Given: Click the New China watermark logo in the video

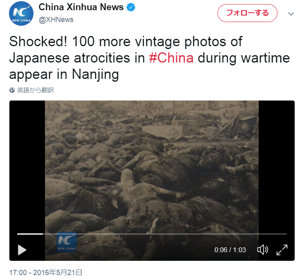Looking at the screenshot, I should pyautogui.click(x=67, y=242).
